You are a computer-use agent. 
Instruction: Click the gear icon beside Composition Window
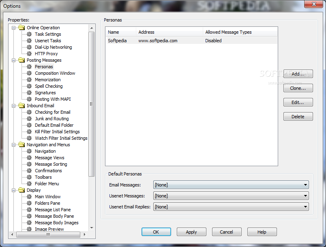[x=29, y=73]
